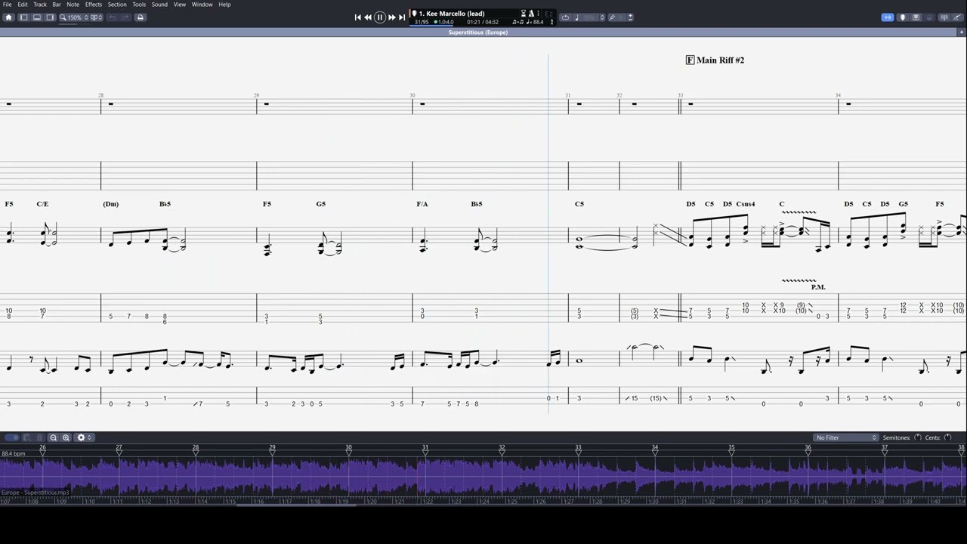Screen dimensions: 967x544
Task: Select track 1. Kee Marcello (lead)
Action: point(452,14)
